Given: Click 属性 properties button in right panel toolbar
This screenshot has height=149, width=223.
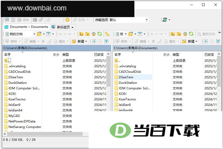Looking at the screenshot, I should pos(170,41).
